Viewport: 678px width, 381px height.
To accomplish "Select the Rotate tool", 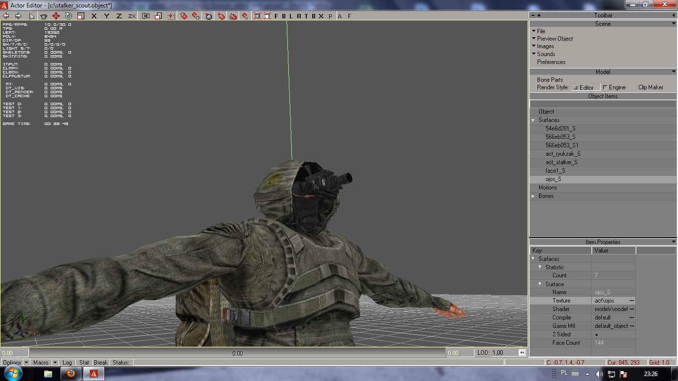I will click(x=68, y=16).
